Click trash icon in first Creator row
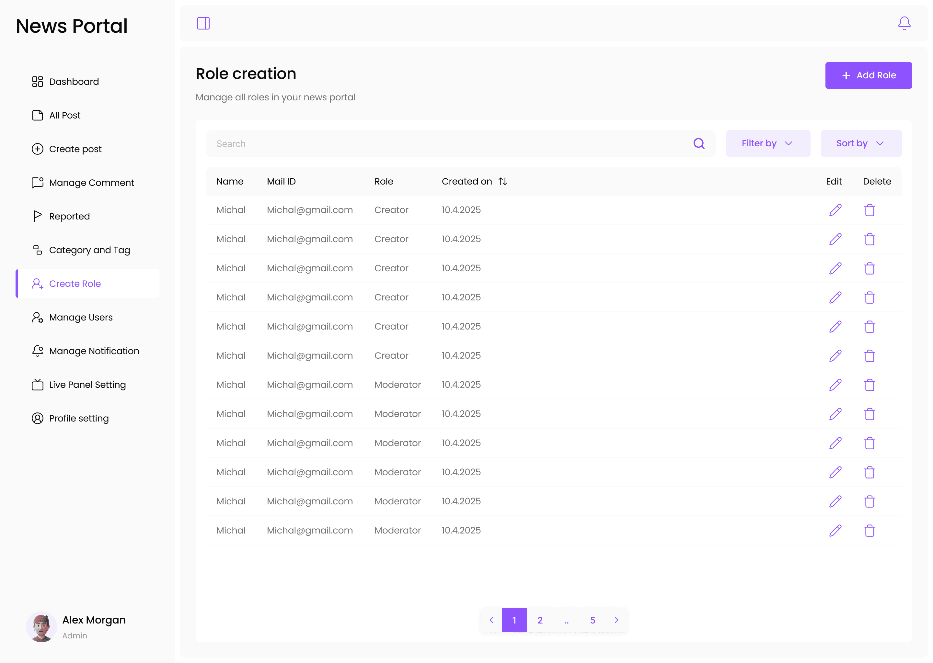Viewport: 933px width, 663px height. 870,210
